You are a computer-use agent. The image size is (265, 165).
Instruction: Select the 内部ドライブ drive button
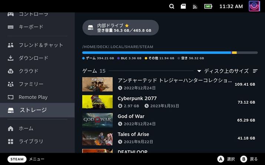pyautogui.click(x=120, y=28)
